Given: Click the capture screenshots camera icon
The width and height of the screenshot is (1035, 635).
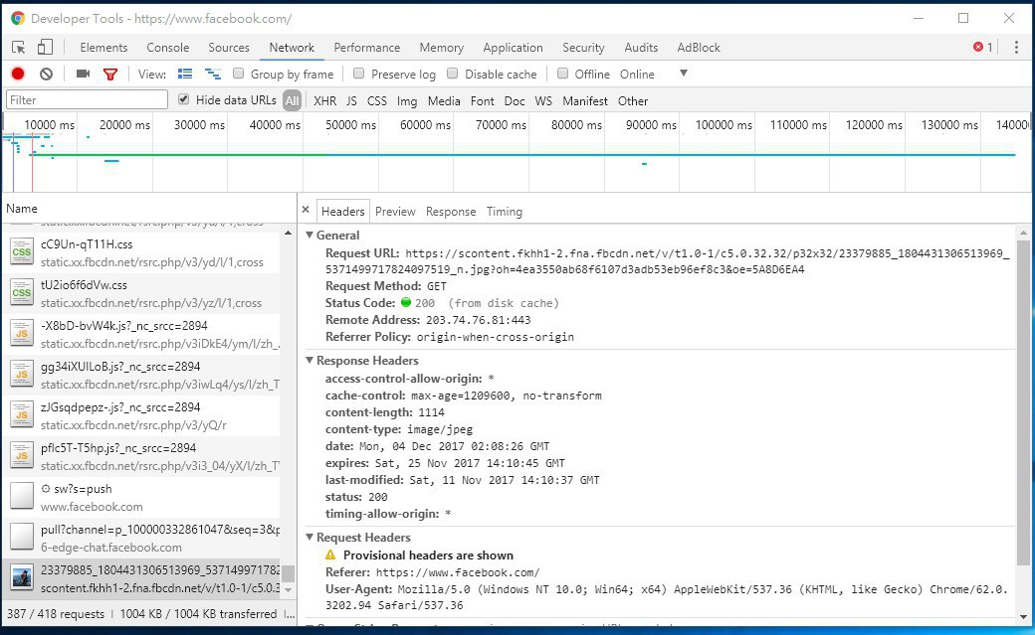Looking at the screenshot, I should [x=84, y=75].
